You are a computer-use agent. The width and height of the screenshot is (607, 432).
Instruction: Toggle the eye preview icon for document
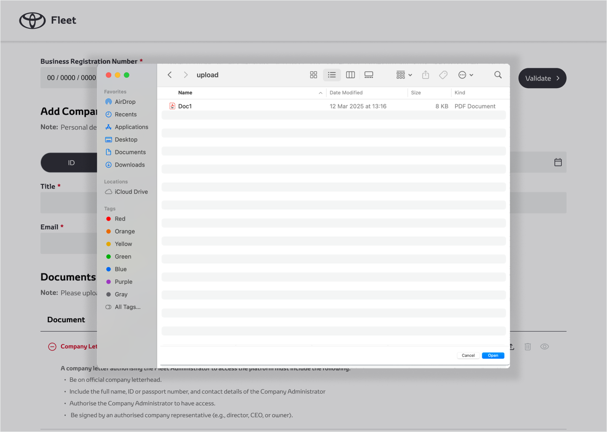coord(545,346)
